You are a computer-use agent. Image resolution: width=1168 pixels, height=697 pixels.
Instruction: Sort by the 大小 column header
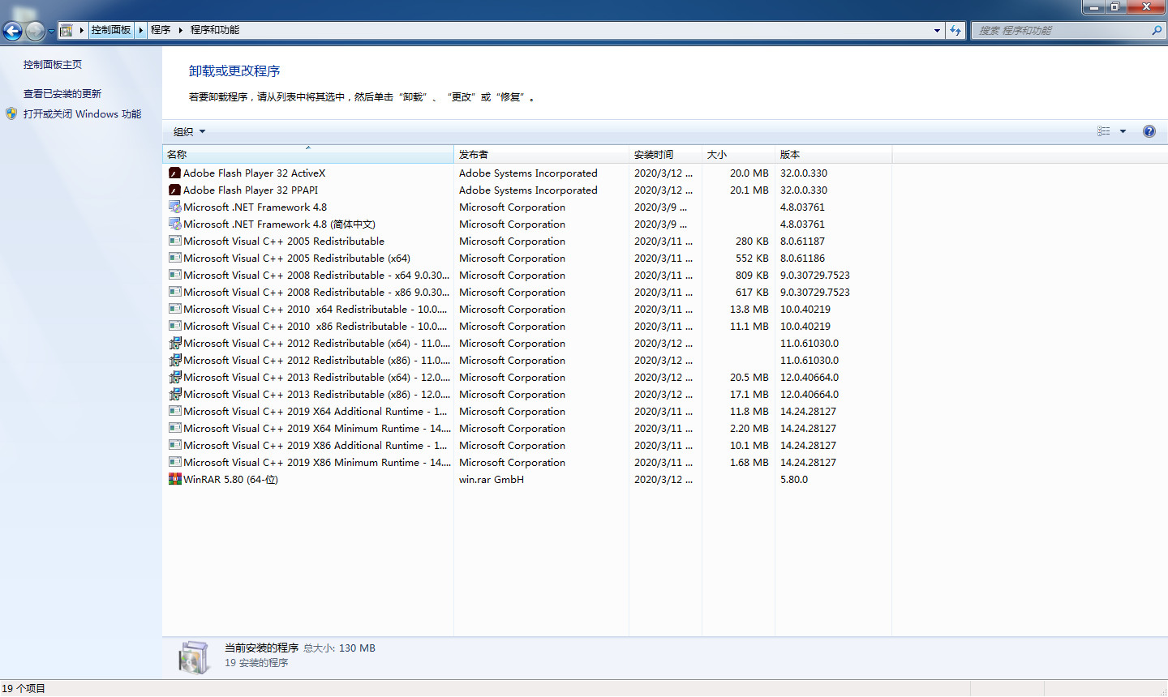[x=738, y=154]
